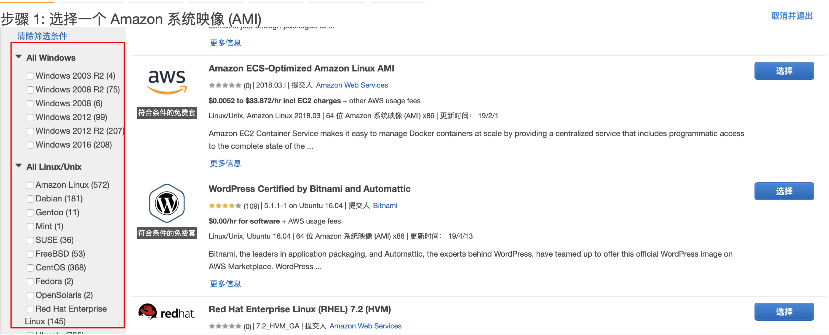The width and height of the screenshot is (829, 335).
Task: Click the AWS logo for ECS-Optimized AMI
Action: 167,82
